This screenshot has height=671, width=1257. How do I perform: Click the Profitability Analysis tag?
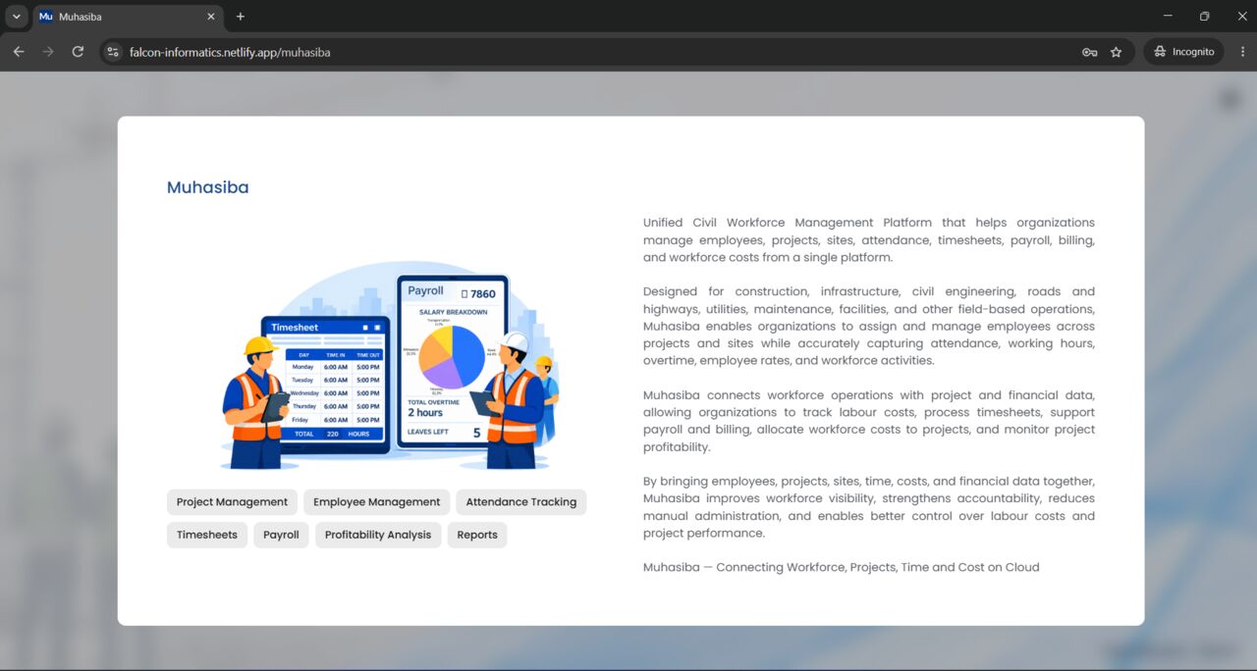378,535
